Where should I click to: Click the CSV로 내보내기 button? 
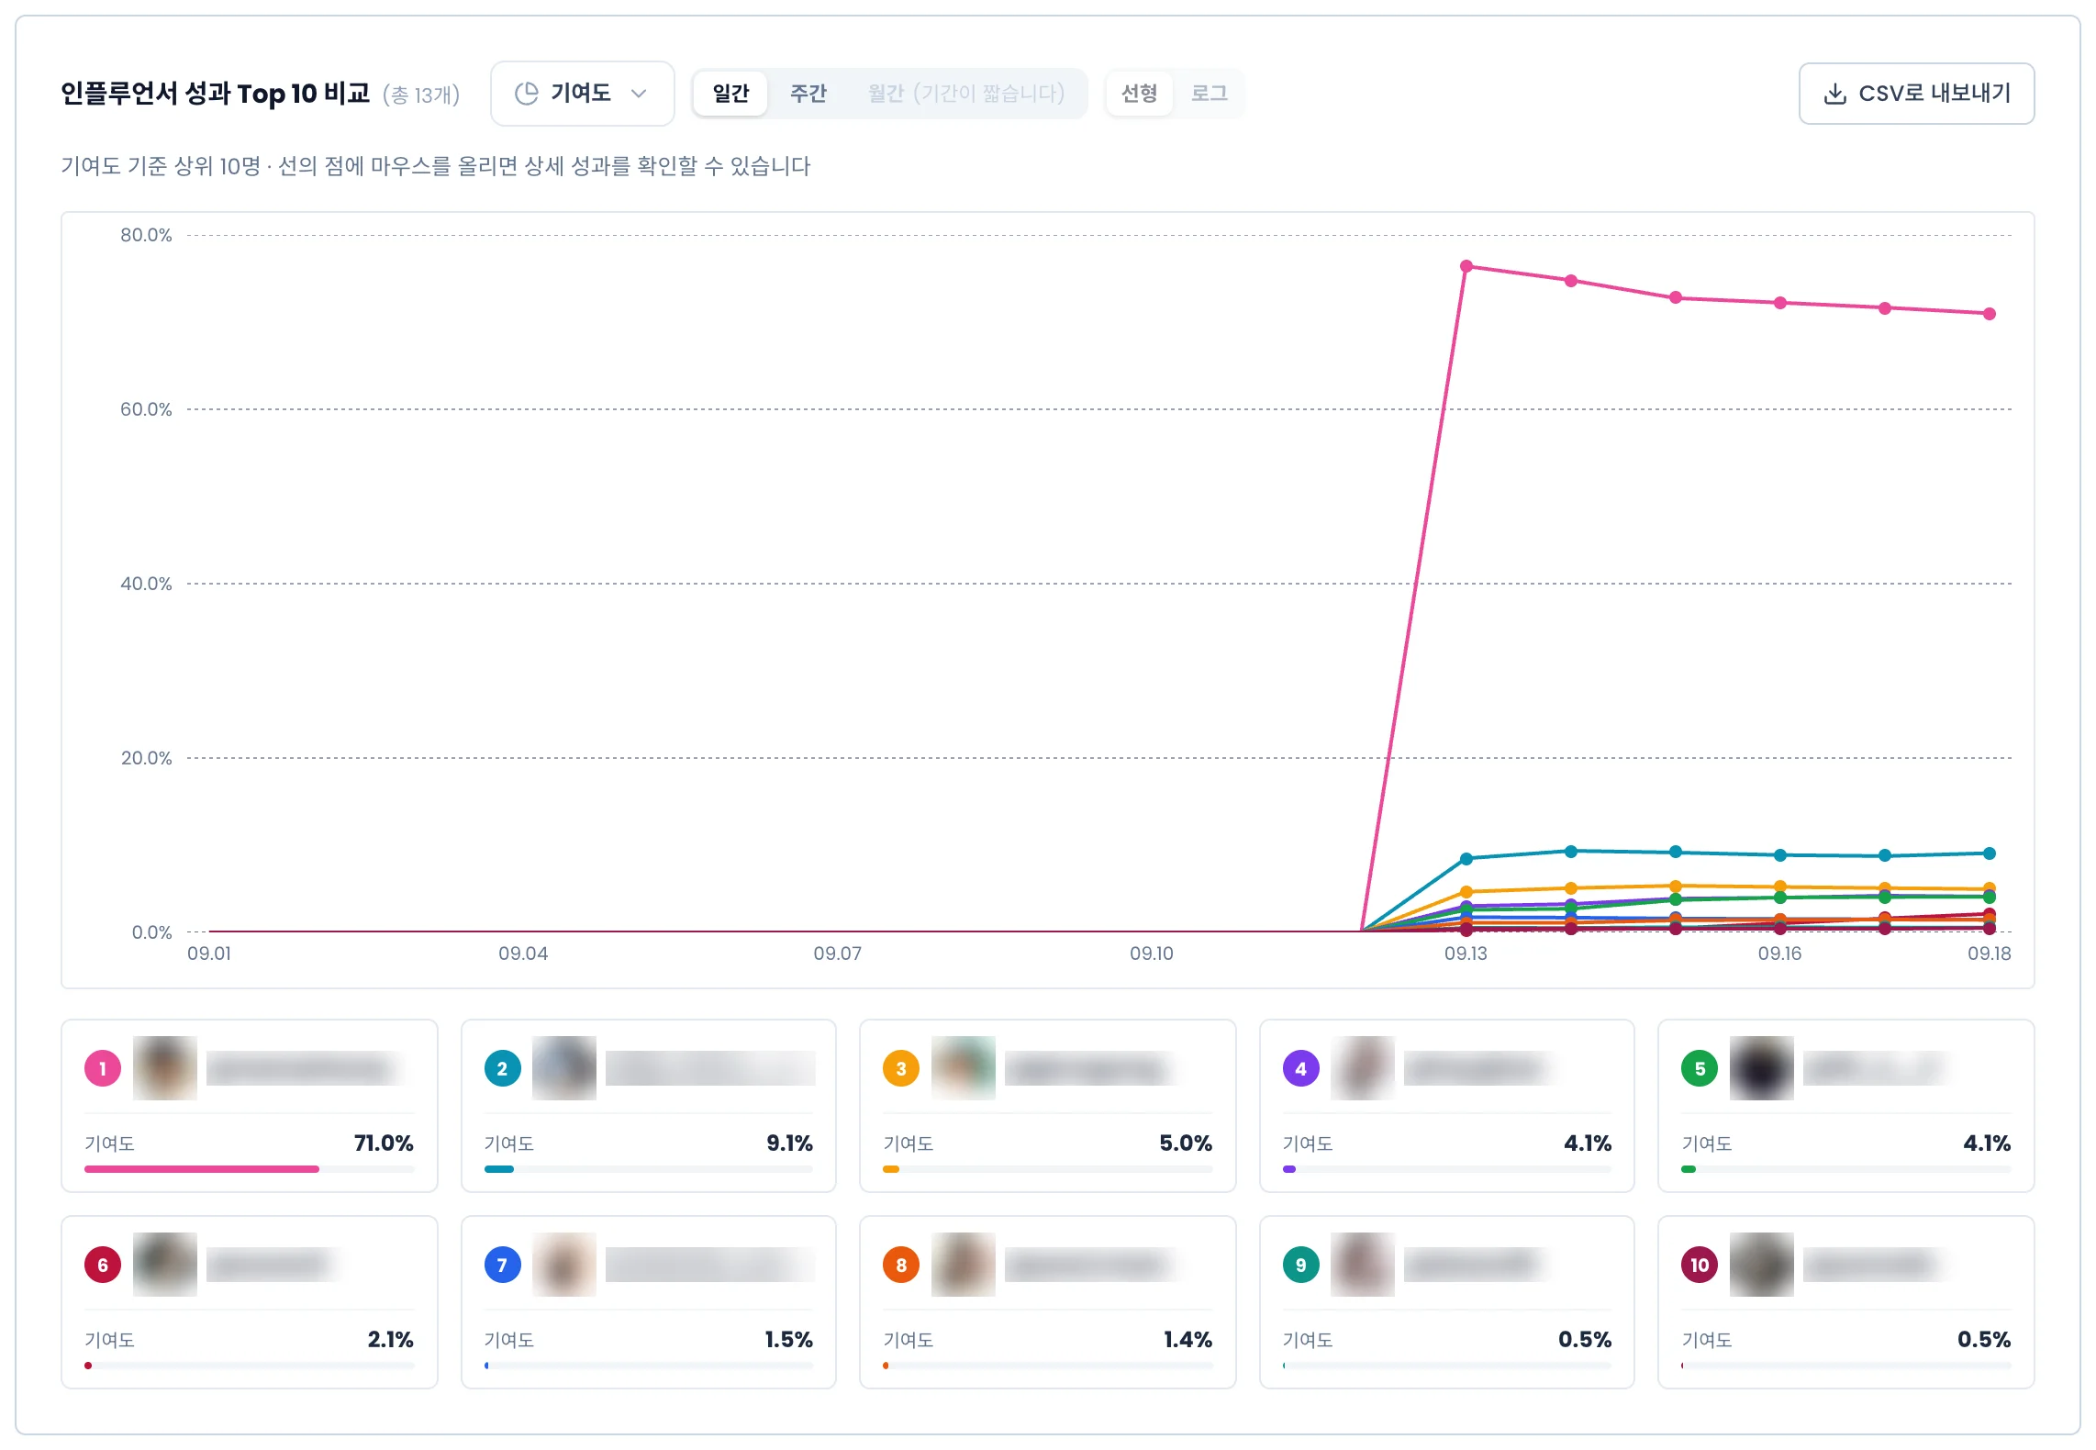click(1916, 94)
